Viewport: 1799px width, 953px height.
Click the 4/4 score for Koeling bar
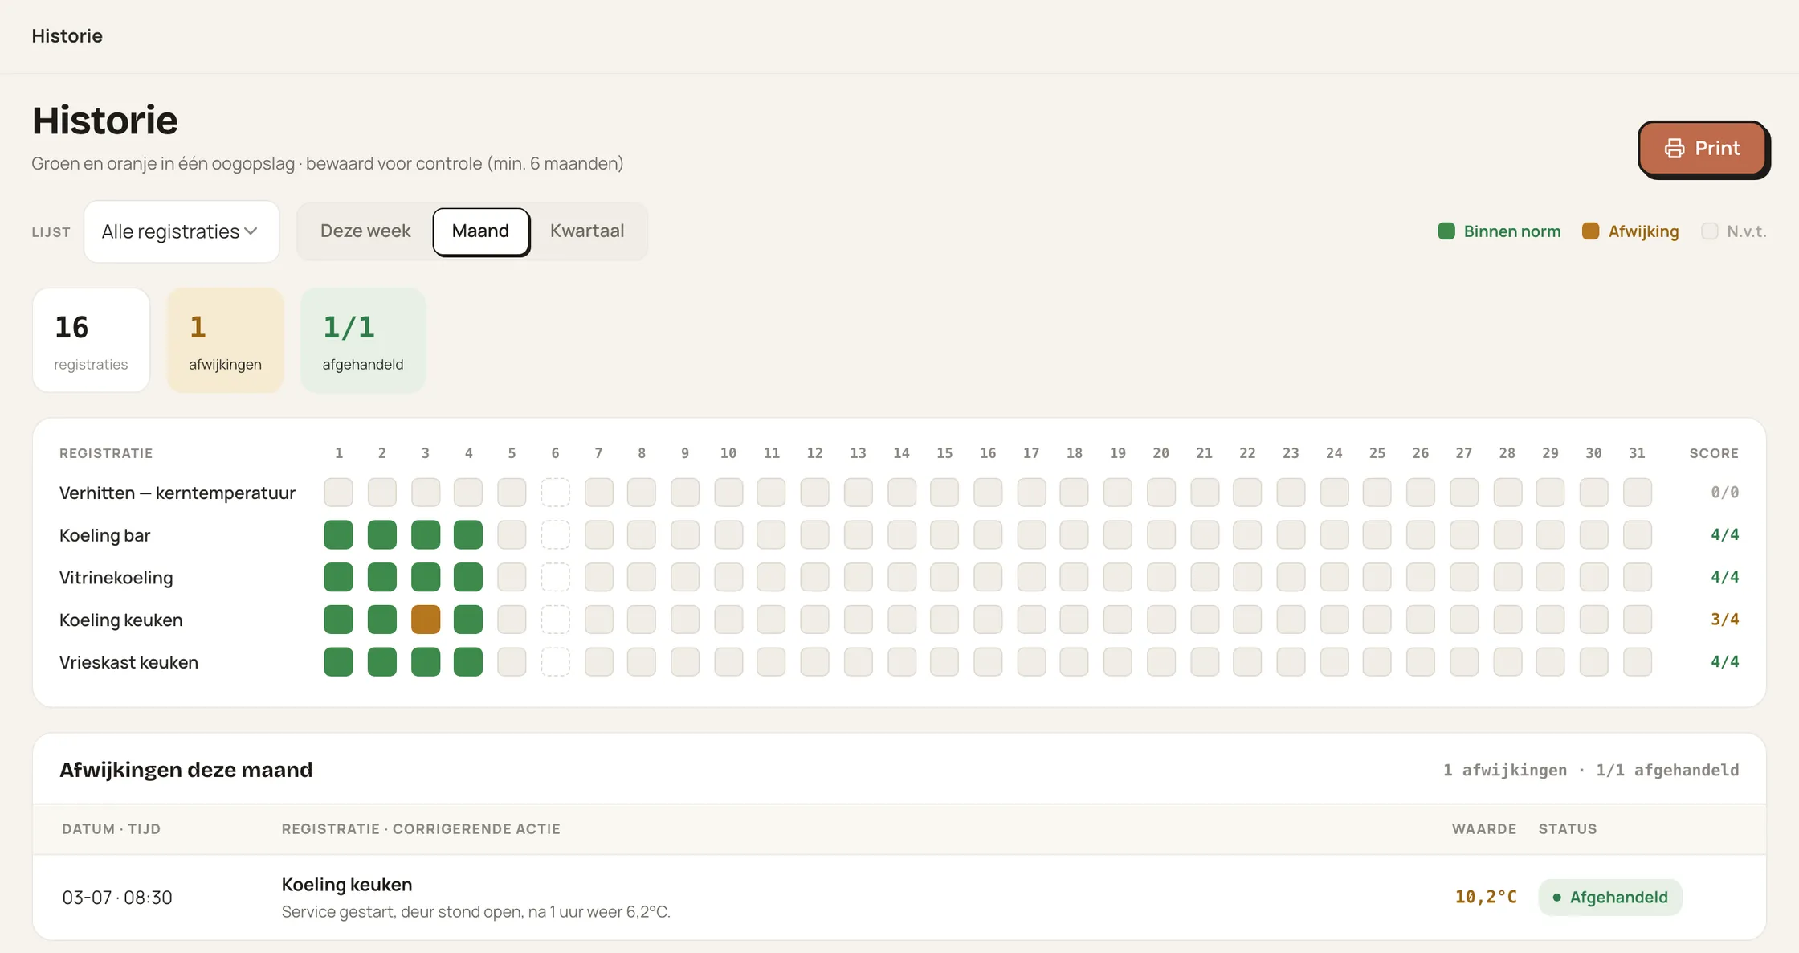pos(1724,534)
